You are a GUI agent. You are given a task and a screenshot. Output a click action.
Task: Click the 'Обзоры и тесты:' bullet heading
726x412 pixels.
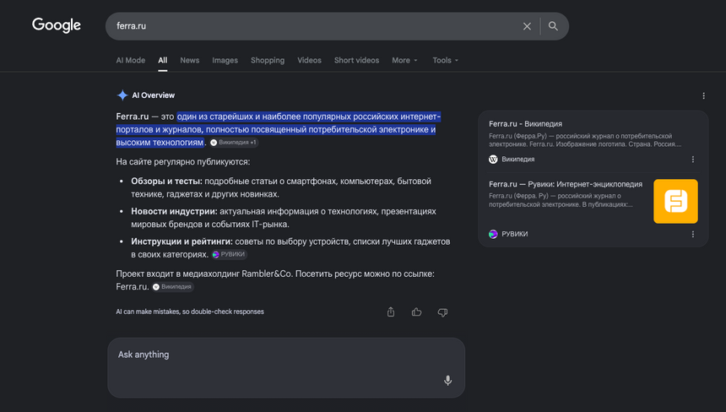166,182
